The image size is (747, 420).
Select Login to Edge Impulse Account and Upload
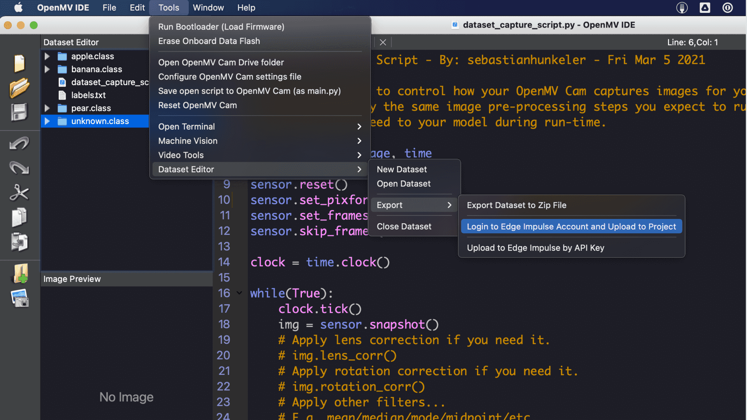571,227
